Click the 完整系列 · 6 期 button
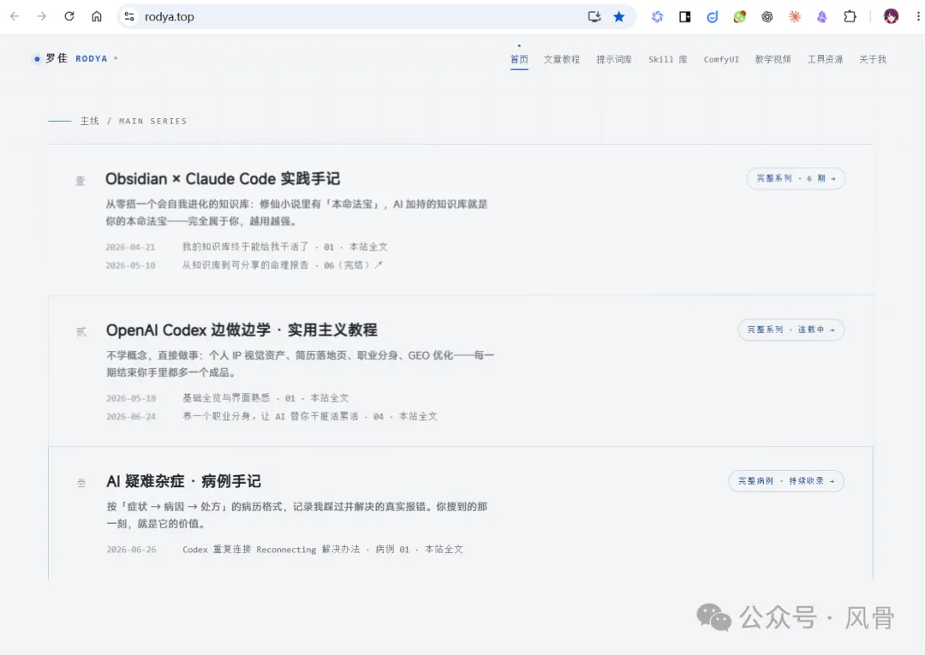The width and height of the screenshot is (925, 655). pos(796,178)
